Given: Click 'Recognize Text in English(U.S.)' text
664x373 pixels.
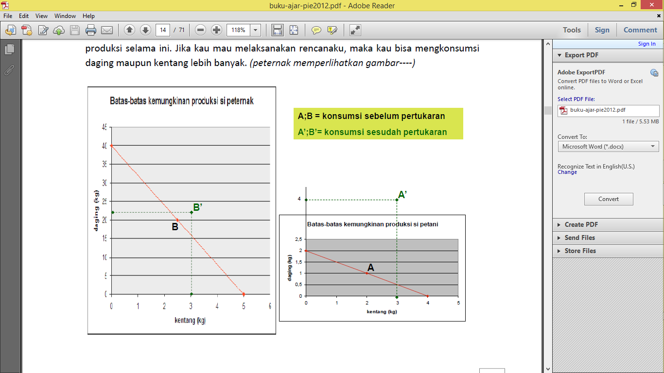Looking at the screenshot, I should [x=596, y=166].
